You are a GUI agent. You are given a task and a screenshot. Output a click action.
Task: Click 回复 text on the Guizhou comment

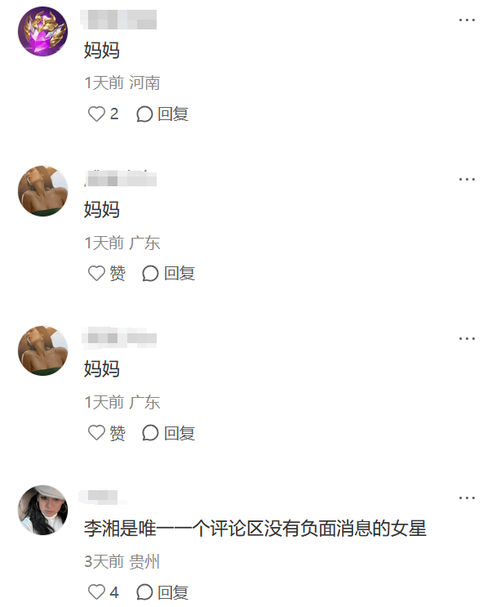tap(173, 592)
